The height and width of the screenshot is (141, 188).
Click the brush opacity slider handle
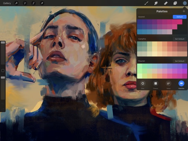[x=3, y=78]
